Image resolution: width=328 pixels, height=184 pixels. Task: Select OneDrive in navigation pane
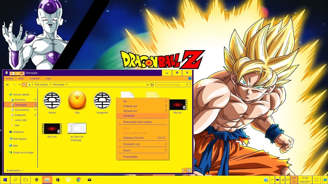[x=18, y=132]
